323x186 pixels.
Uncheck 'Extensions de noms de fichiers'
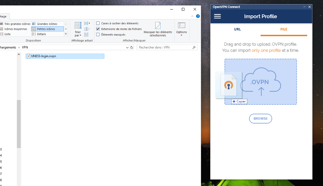click(98, 29)
